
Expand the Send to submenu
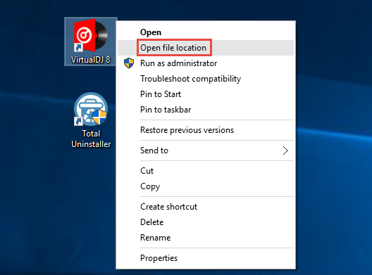(206, 151)
